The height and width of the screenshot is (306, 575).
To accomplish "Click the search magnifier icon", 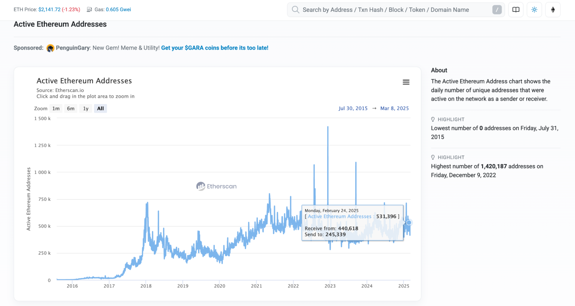I will 295,9.
